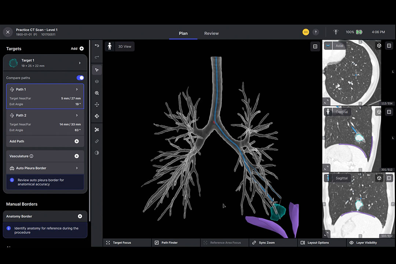Viewport: 396px width, 264px height.
Task: Select the 3D rotate tool
Action: pos(96,116)
